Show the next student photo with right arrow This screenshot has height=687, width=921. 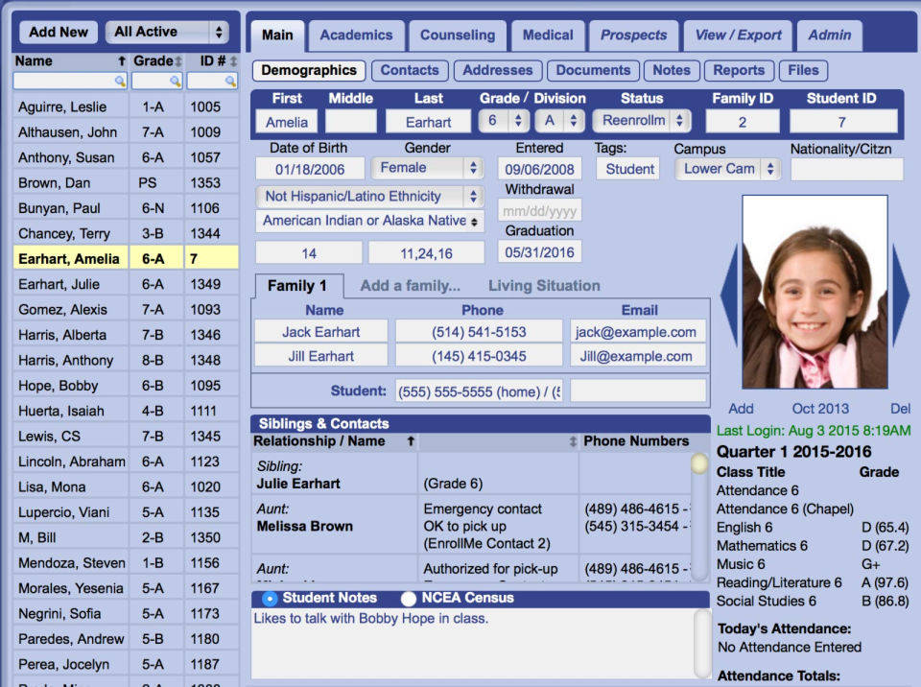(901, 295)
